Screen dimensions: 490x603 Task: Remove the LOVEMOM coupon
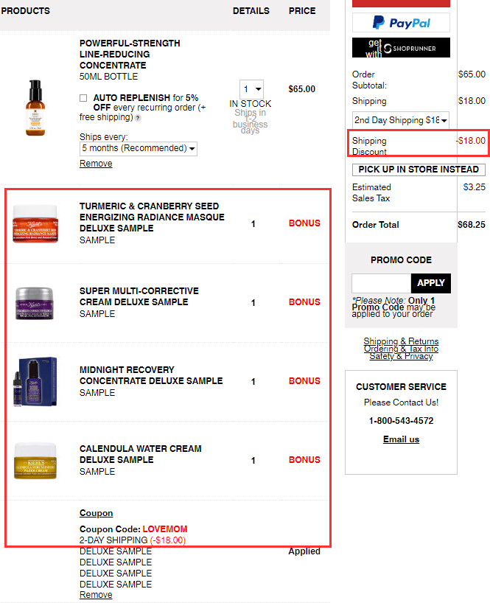[x=96, y=595]
